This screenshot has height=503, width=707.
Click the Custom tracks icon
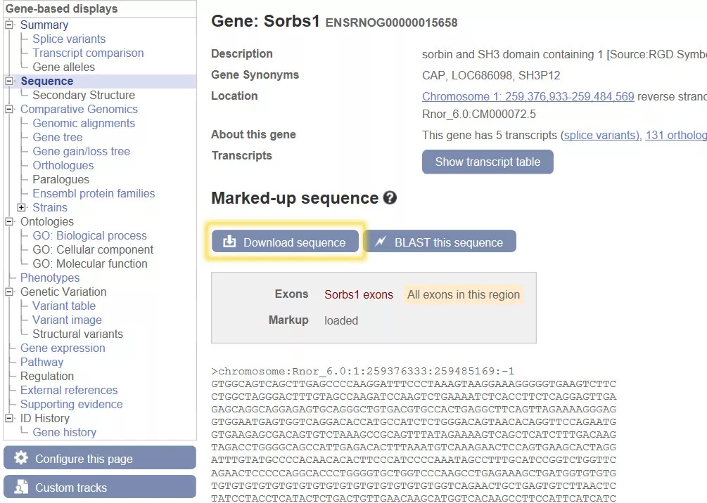point(21,487)
